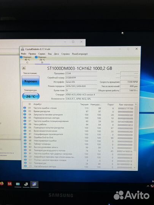Viewport: 154px width, 205px height.
Task: Click the attribute list scroll-up arrow
Action: pos(136,104)
